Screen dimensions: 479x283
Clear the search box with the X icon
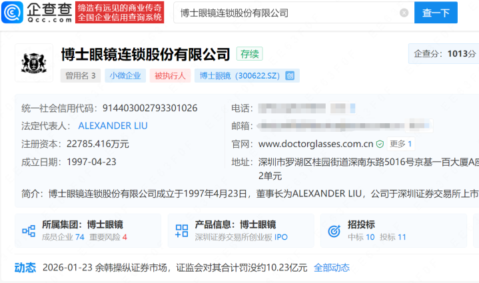[404, 13]
